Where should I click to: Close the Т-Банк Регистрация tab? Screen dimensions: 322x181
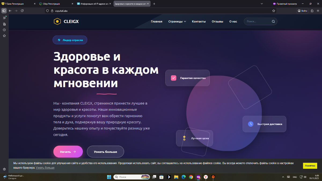(x=35, y=4)
